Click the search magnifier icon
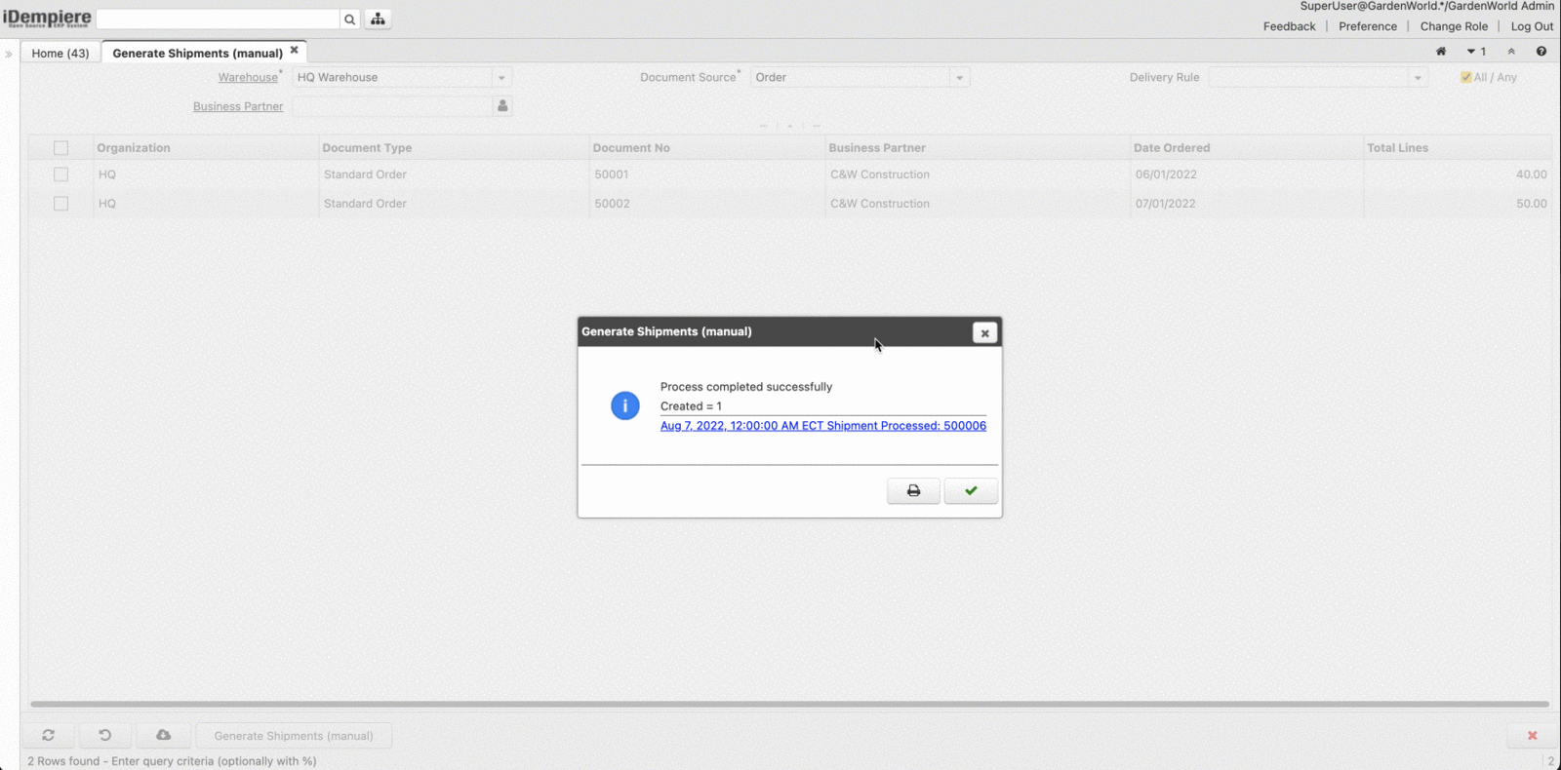Viewport: 1561px width, 770px height. [x=350, y=19]
